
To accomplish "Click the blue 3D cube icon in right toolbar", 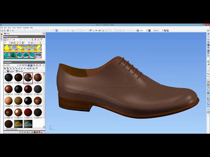I will 208,34.
